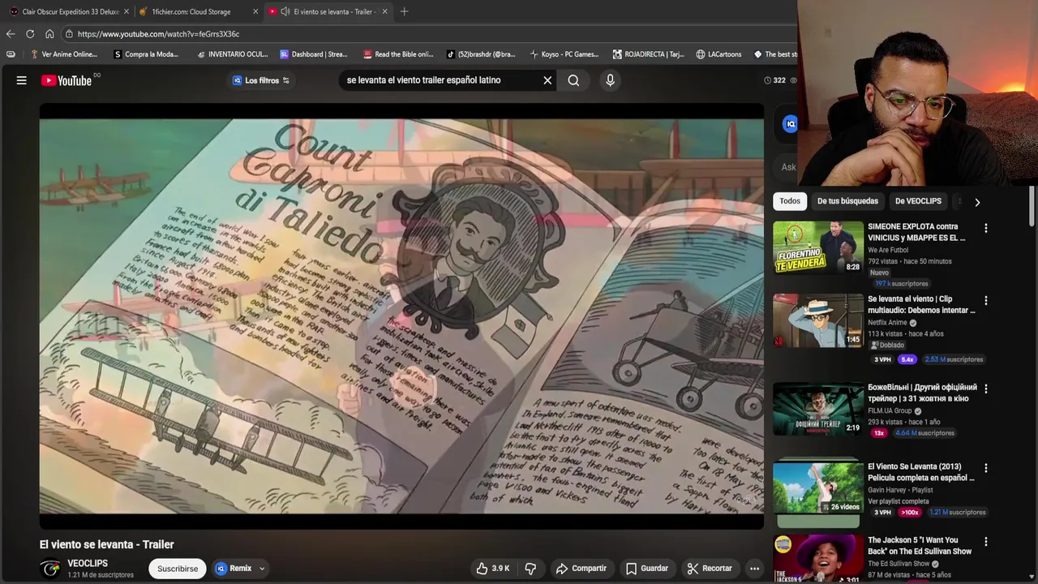
Task: Open Read the Bible online bookmark
Action: click(x=398, y=54)
